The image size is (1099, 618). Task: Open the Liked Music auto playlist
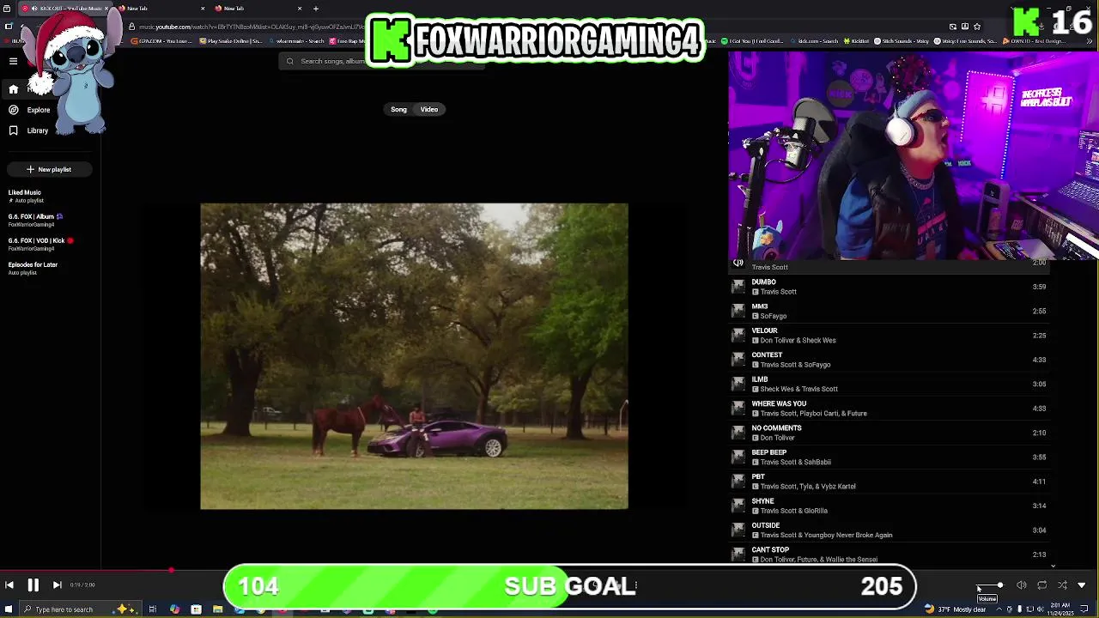click(25, 197)
